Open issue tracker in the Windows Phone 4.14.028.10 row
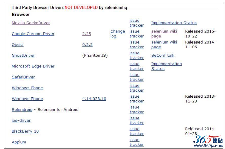Image resolution: width=225 pixels, height=149 pixels. pyautogui.click(x=137, y=99)
